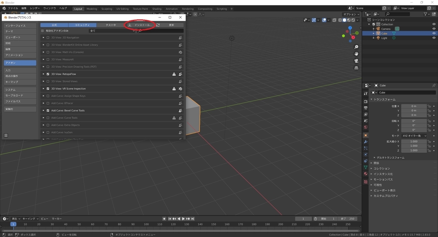The width and height of the screenshot is (438, 237).
Task: Click the hand pan-view gizmo
Action: click(x=356, y=54)
